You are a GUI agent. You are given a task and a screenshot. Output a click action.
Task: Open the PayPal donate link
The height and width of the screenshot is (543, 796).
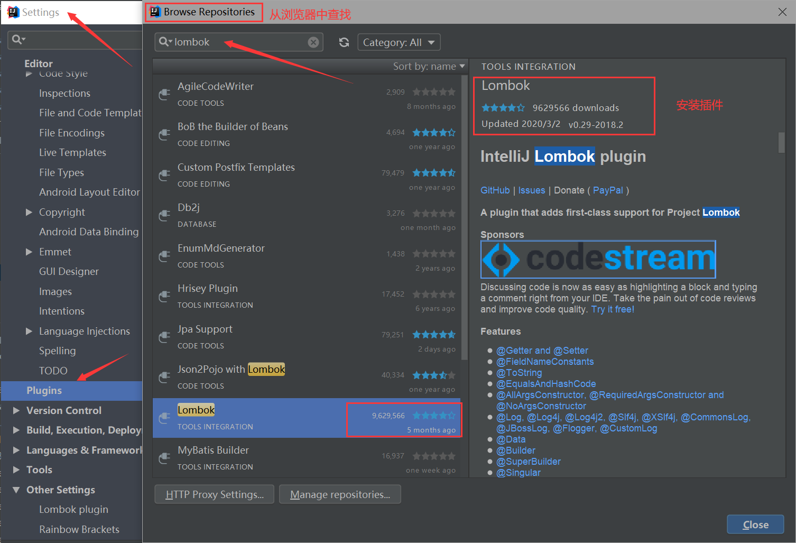tap(608, 190)
